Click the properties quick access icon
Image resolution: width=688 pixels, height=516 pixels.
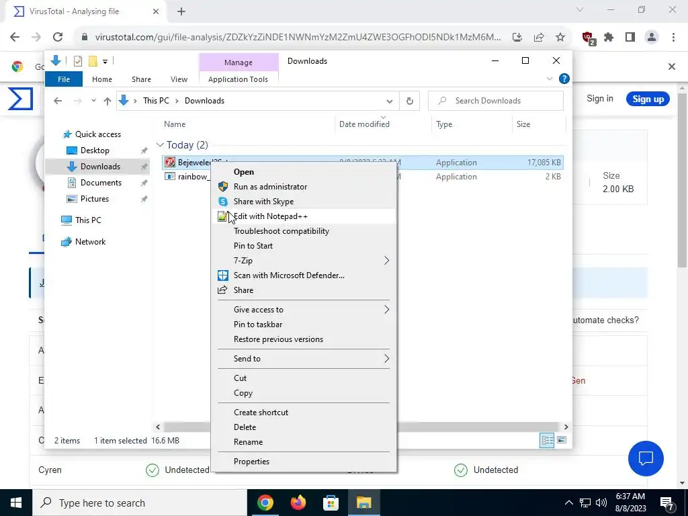tap(78, 61)
